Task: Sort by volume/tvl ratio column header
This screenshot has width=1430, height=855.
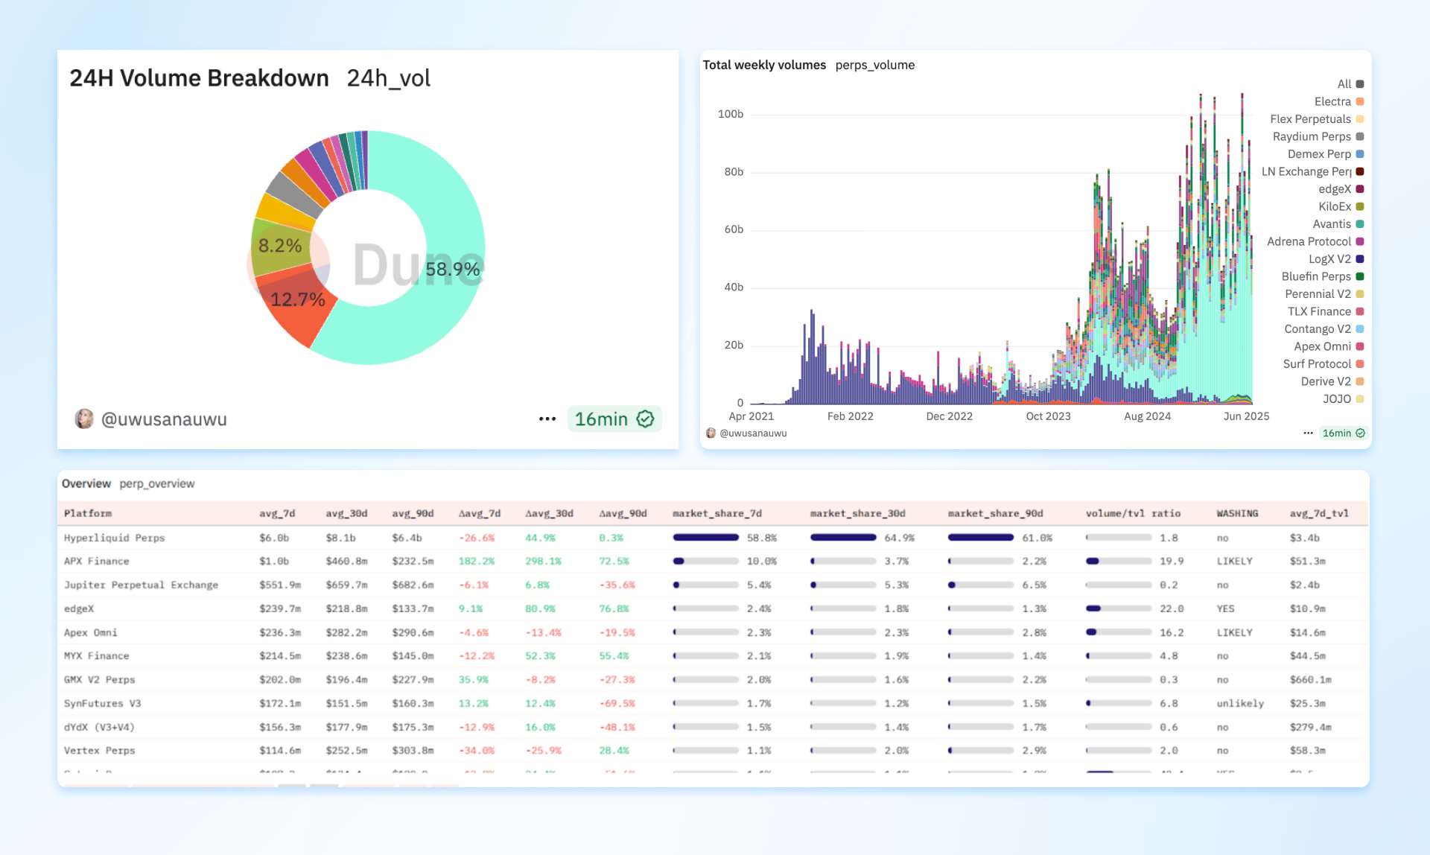Action: click(x=1133, y=513)
